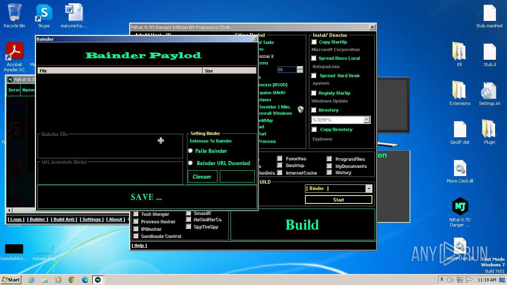Open Windows Media Player taskbar icon
This screenshot has height=285, width=507.
tap(58, 280)
